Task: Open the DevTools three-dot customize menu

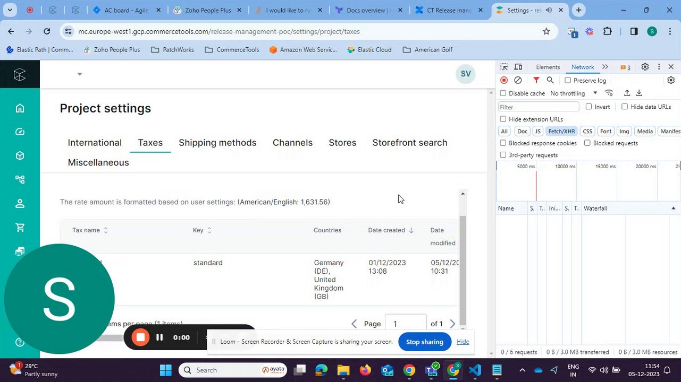Action: point(659,67)
